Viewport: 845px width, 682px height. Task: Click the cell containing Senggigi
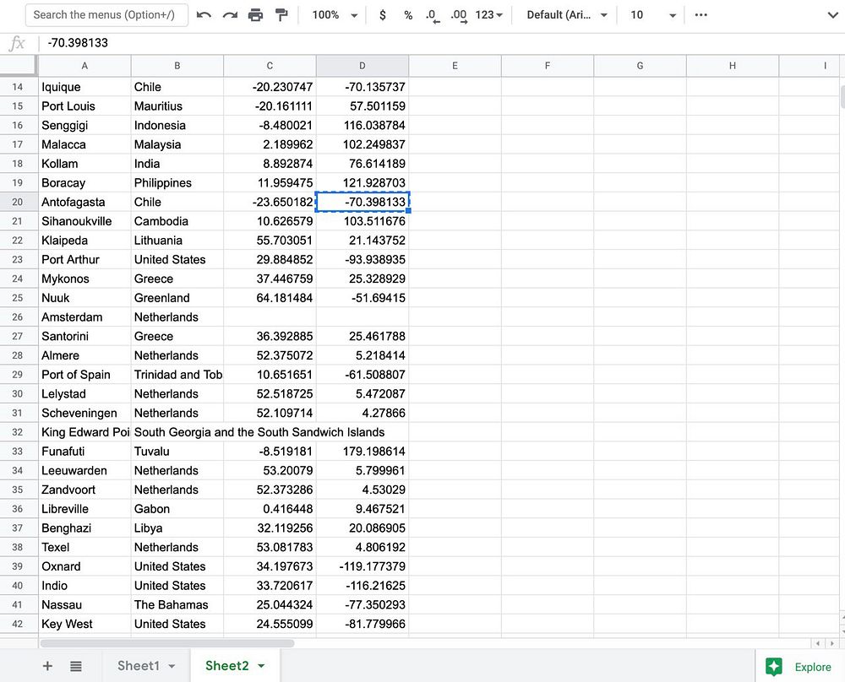(x=84, y=125)
